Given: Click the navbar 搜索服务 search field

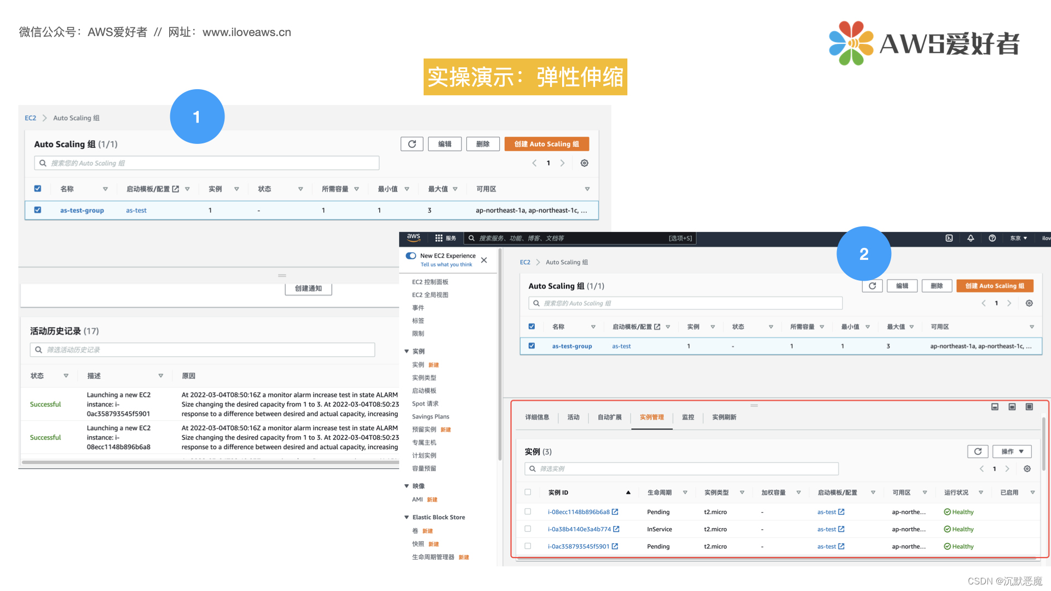Looking at the screenshot, I should (580, 238).
